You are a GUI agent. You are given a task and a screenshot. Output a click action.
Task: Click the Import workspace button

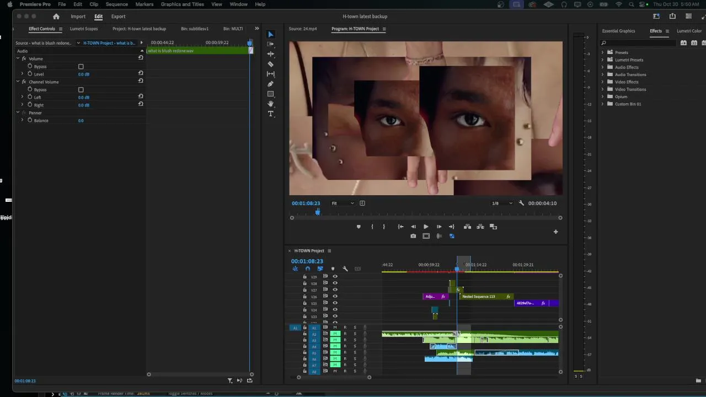tap(78, 17)
